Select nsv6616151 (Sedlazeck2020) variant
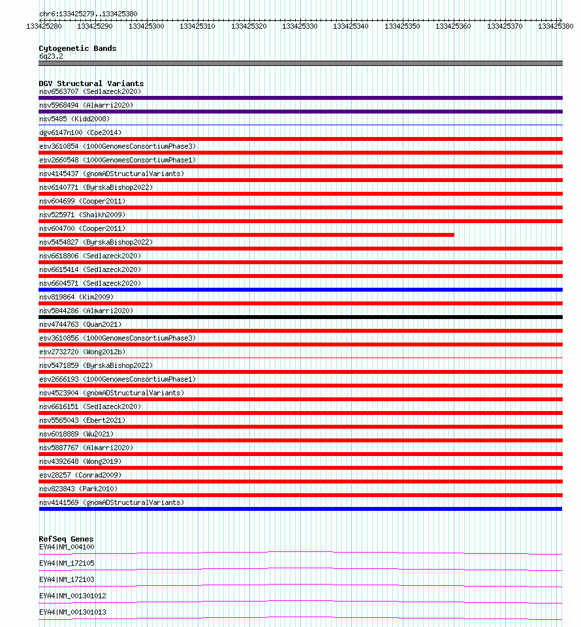The width and height of the screenshot is (581, 627). pyautogui.click(x=90, y=406)
